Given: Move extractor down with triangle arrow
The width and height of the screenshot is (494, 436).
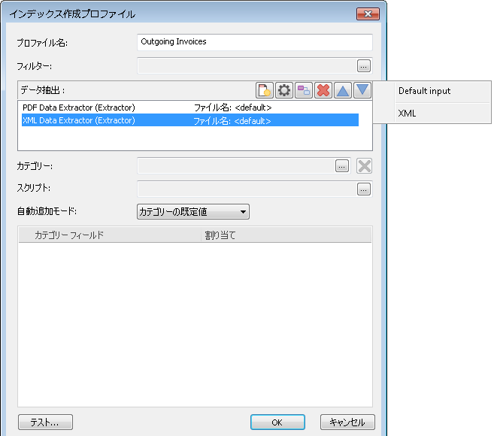Looking at the screenshot, I should pos(362,90).
